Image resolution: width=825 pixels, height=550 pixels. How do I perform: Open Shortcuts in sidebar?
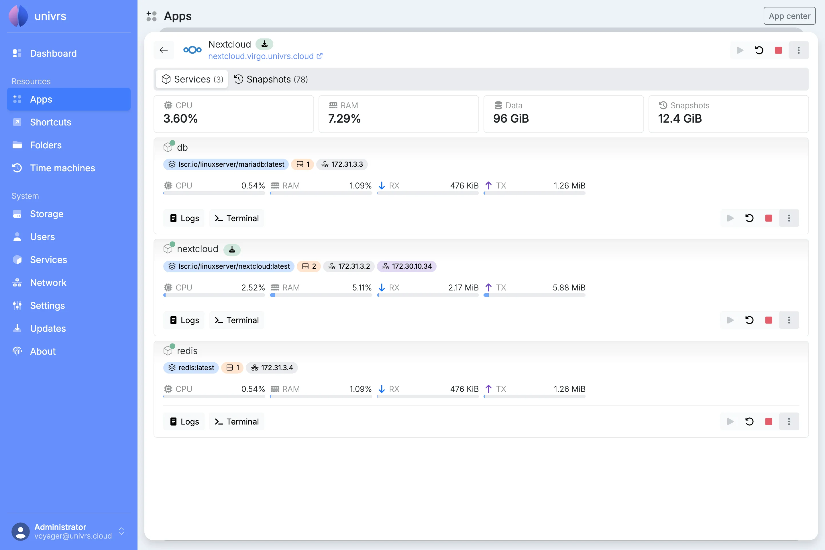[x=69, y=122]
